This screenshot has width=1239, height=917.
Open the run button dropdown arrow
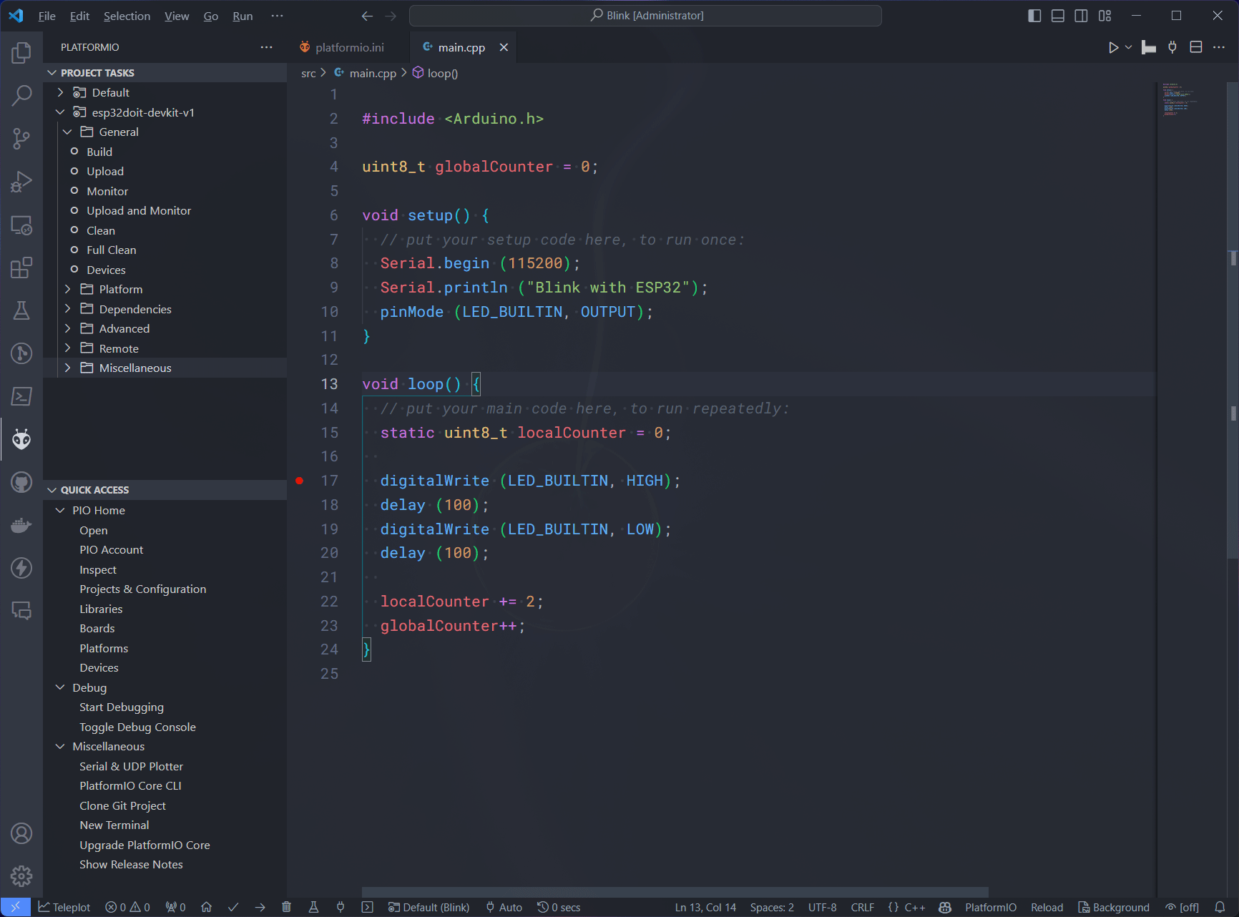pos(1128,47)
